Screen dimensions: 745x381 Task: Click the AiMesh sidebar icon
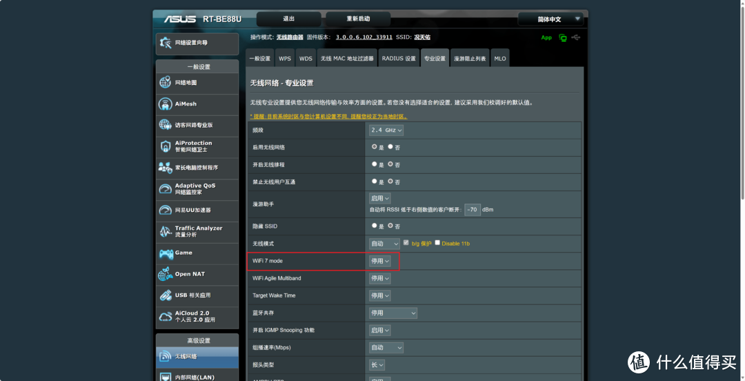pos(166,104)
